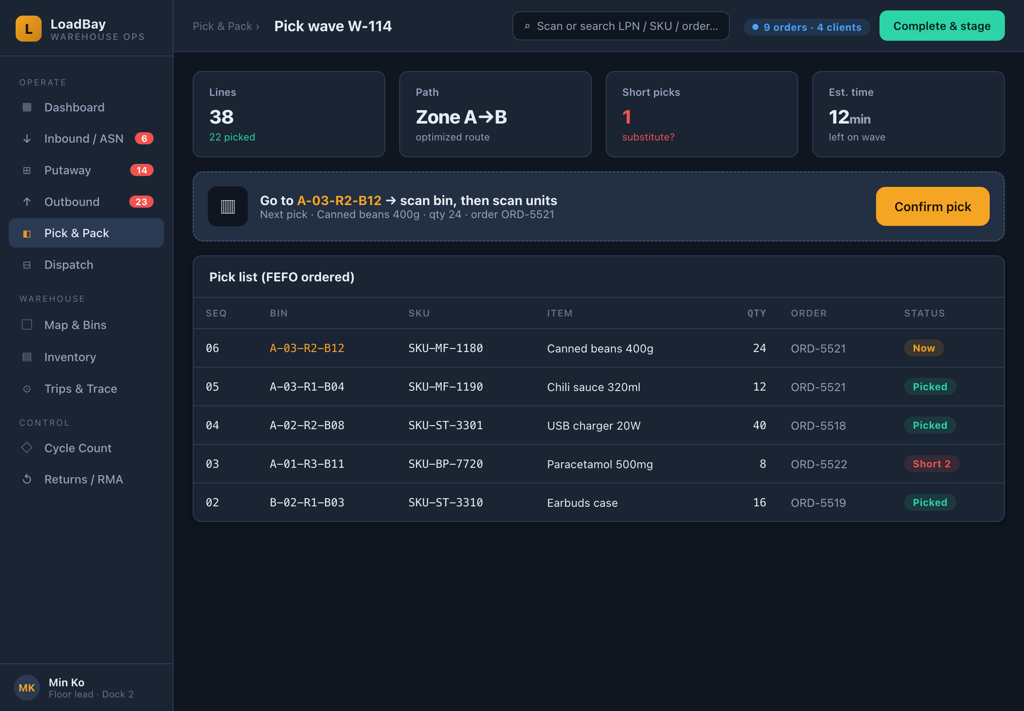Click the Min Ko user profile name
This screenshot has width=1024, height=711.
click(66, 682)
